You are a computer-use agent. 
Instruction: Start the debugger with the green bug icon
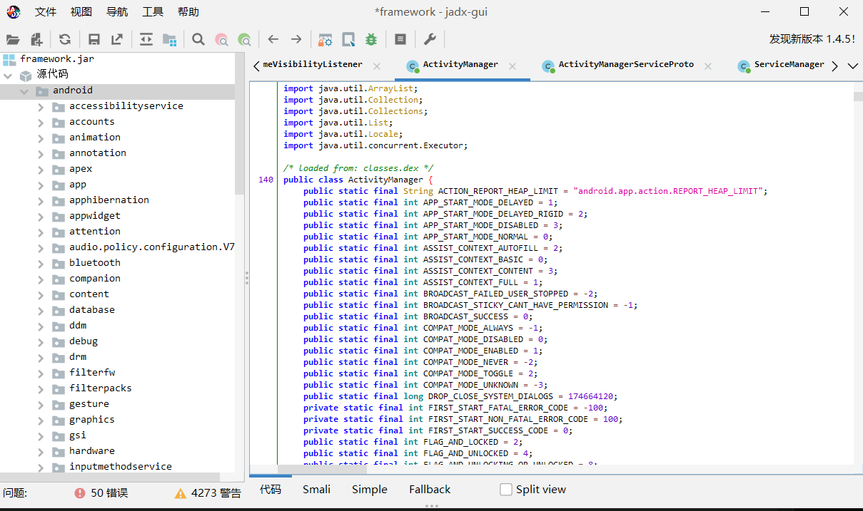[370, 39]
